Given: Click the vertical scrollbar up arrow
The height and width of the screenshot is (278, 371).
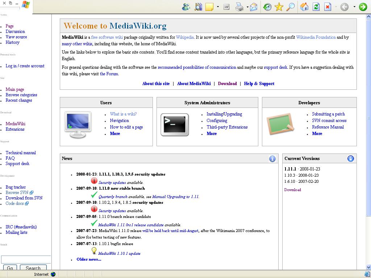Looking at the screenshot, I should (x=368, y=17).
